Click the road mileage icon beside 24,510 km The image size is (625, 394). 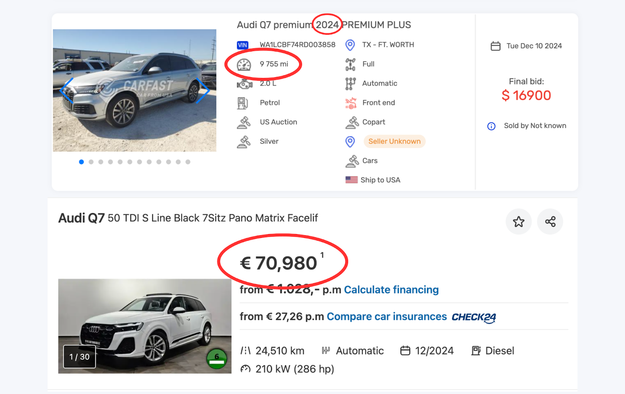pyautogui.click(x=246, y=351)
